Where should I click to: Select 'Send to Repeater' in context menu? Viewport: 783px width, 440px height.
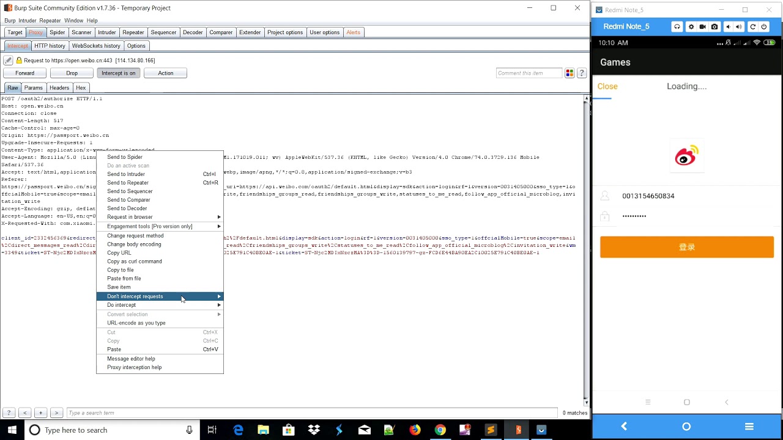160,183
